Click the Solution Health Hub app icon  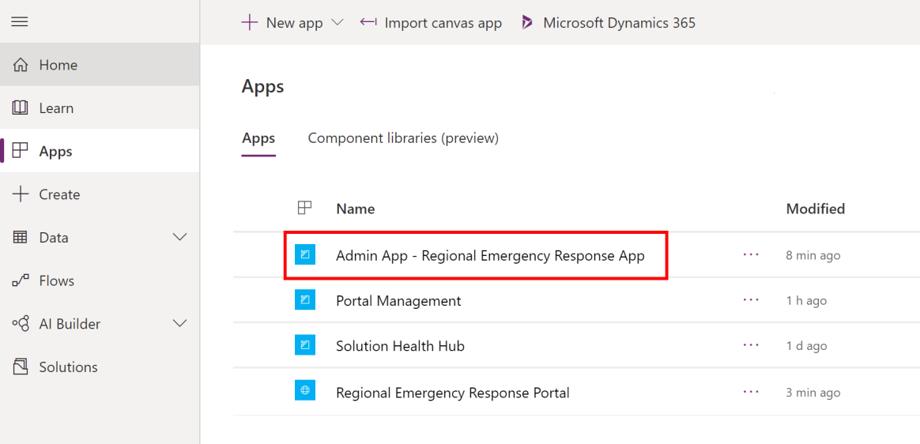coord(305,345)
